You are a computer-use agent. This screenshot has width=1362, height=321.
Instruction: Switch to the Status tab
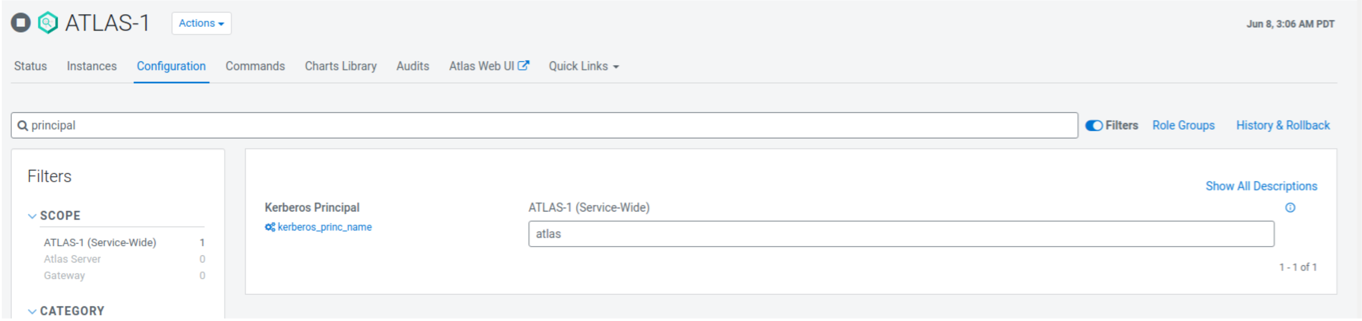click(x=30, y=67)
